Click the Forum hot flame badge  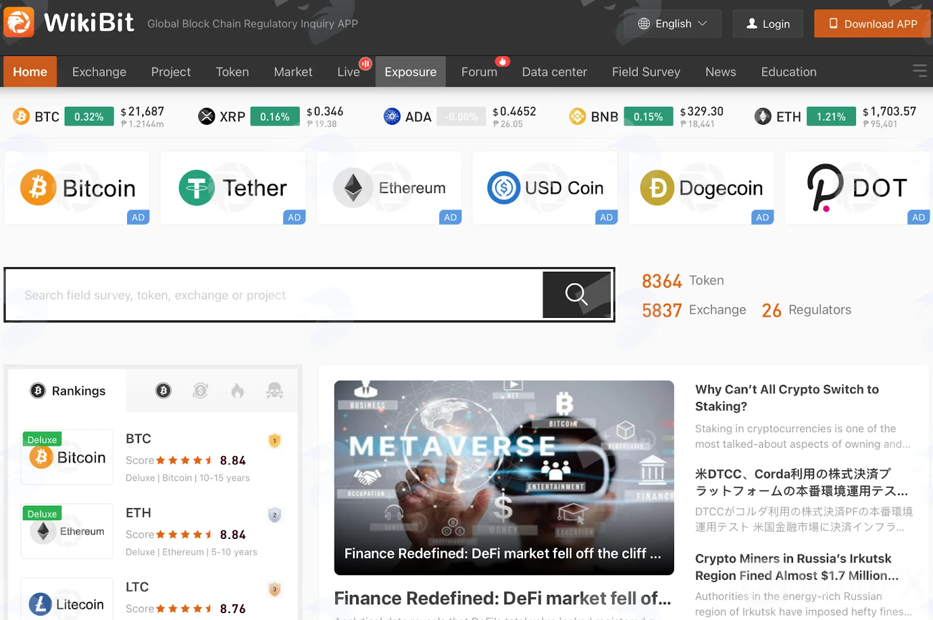[503, 61]
